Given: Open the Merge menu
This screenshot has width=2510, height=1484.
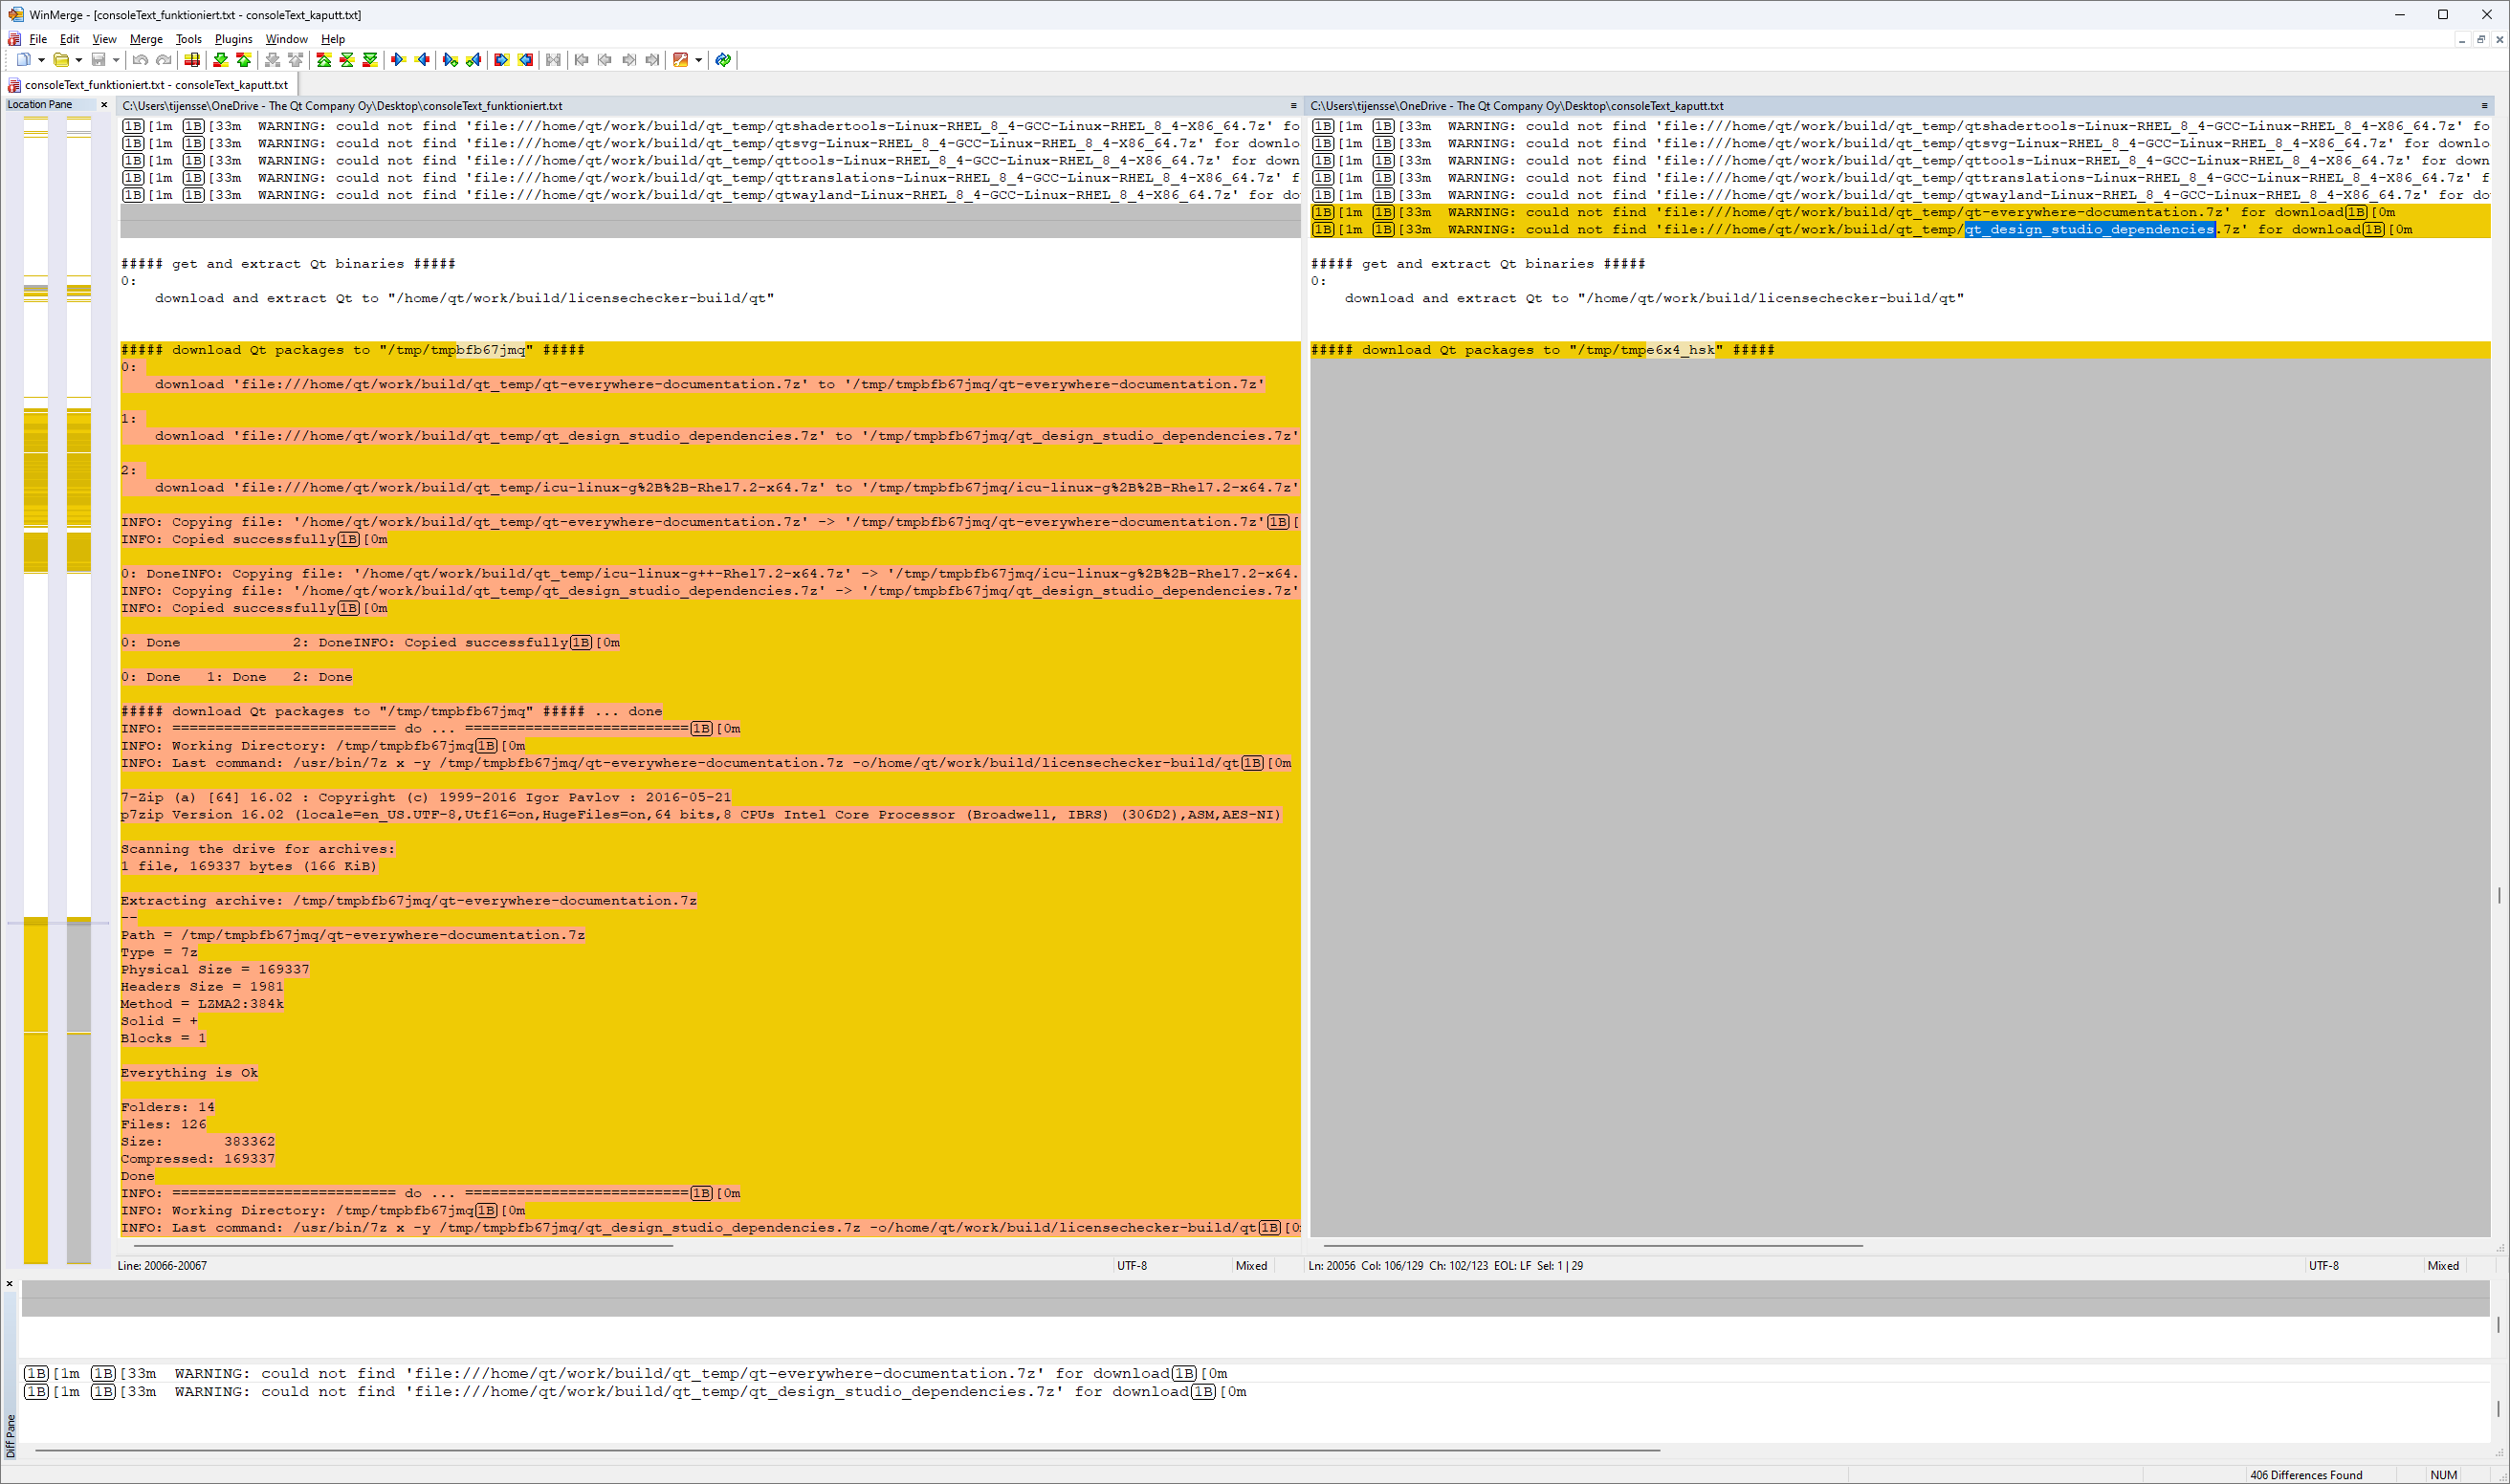Looking at the screenshot, I should [146, 39].
